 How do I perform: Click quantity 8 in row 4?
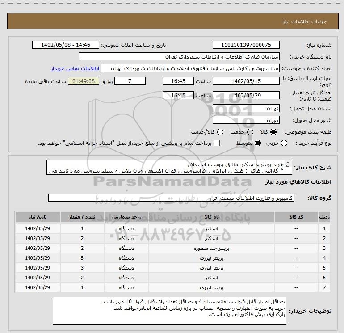(82, 258)
